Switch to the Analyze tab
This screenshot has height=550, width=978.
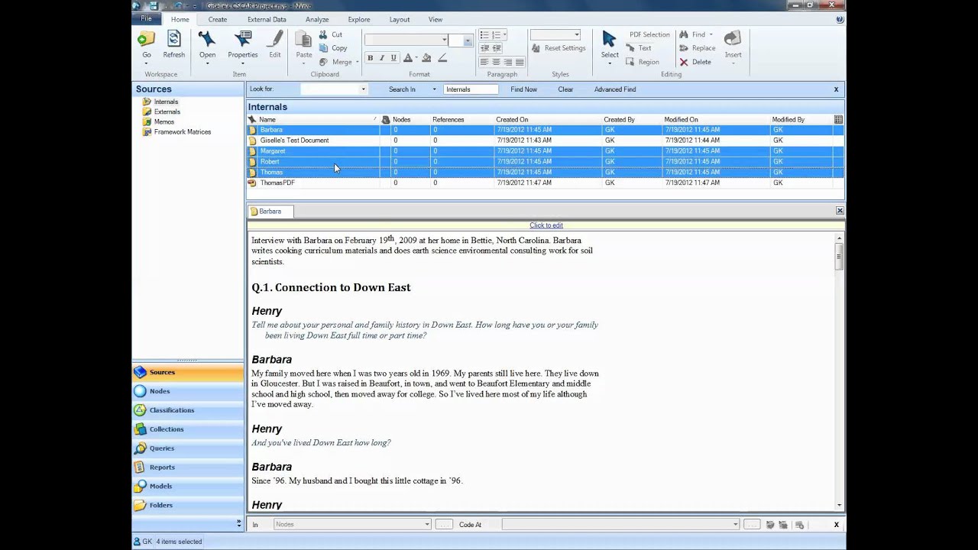click(x=317, y=19)
